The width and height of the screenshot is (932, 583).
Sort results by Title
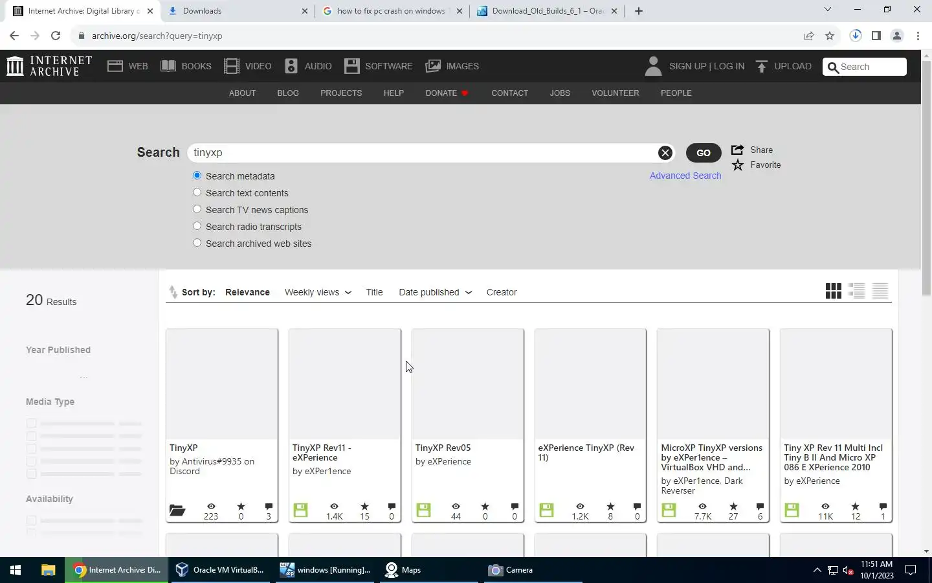point(374,292)
